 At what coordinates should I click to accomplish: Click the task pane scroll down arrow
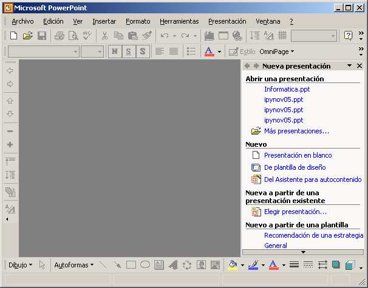click(302, 252)
